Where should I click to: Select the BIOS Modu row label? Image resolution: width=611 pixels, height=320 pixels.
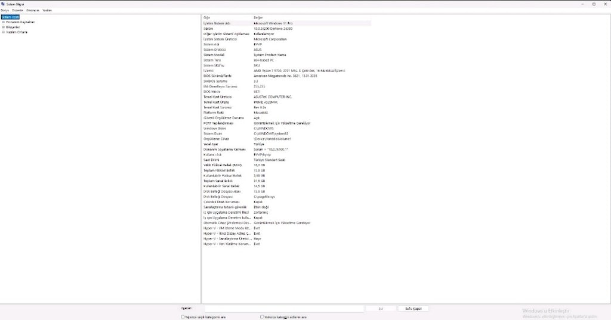(x=212, y=92)
